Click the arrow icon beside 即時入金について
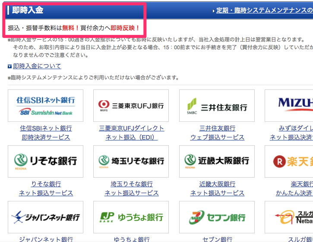This screenshot has width=313, height=242. [x=9, y=67]
